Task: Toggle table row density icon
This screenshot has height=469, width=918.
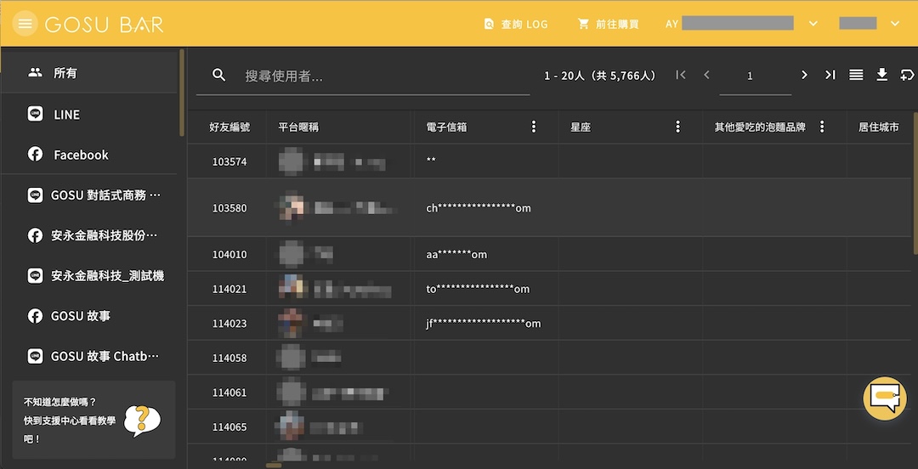Action: tap(856, 75)
